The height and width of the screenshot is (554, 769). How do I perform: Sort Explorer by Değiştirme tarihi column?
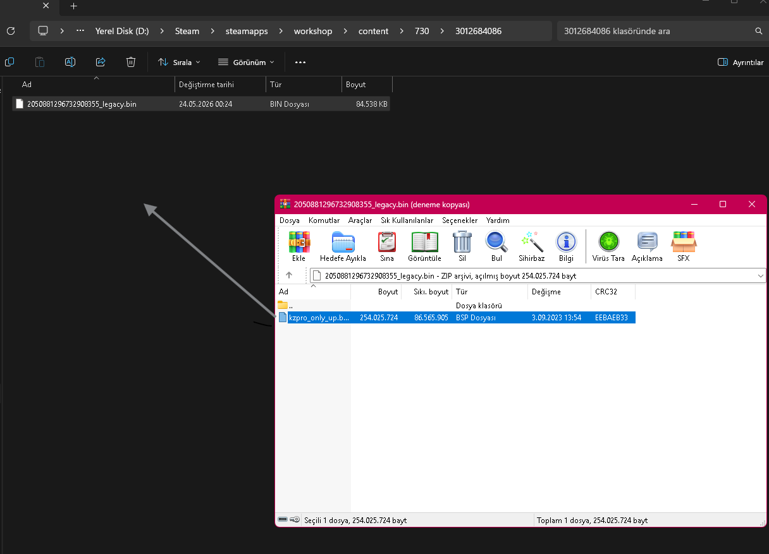[220, 85]
